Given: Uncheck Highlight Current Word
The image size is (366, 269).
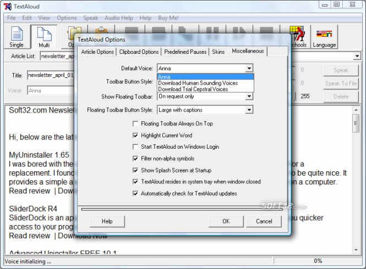Looking at the screenshot, I should (x=135, y=135).
